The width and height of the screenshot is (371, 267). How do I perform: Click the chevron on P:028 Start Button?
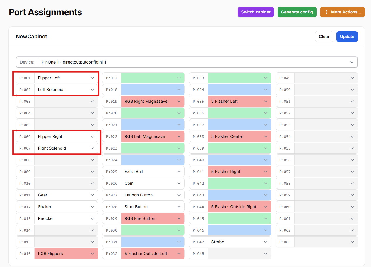pos(179,207)
